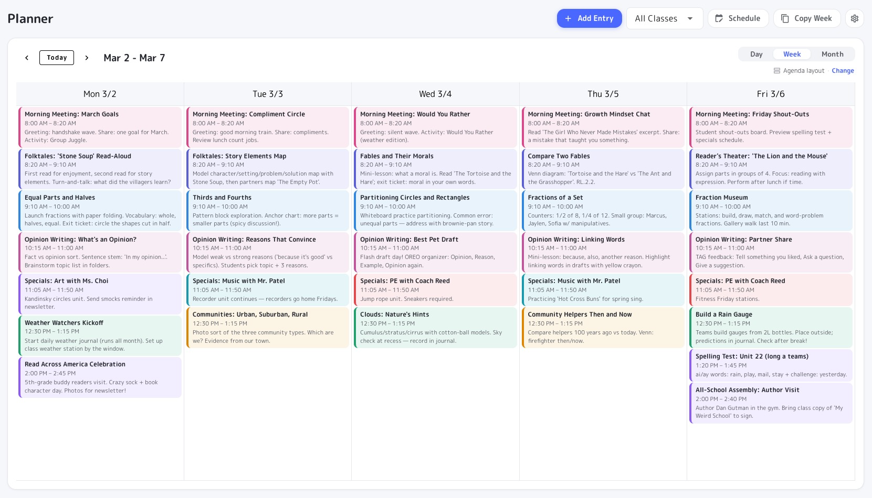This screenshot has height=498, width=872.
Task: Open the settings gear icon
Action: [x=855, y=18]
